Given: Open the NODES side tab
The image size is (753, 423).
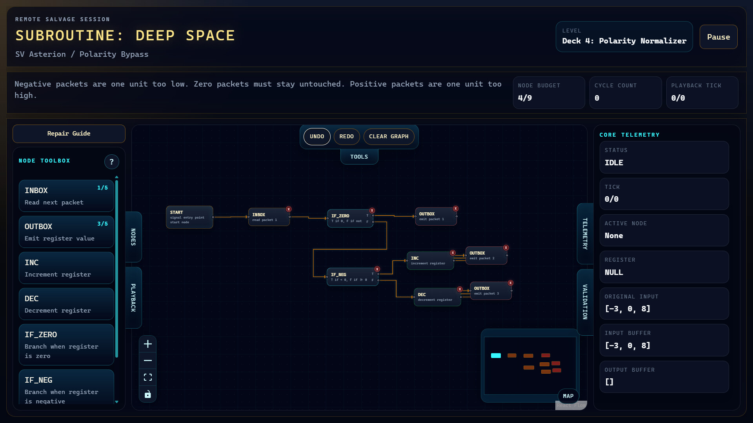Looking at the screenshot, I should point(133,237).
